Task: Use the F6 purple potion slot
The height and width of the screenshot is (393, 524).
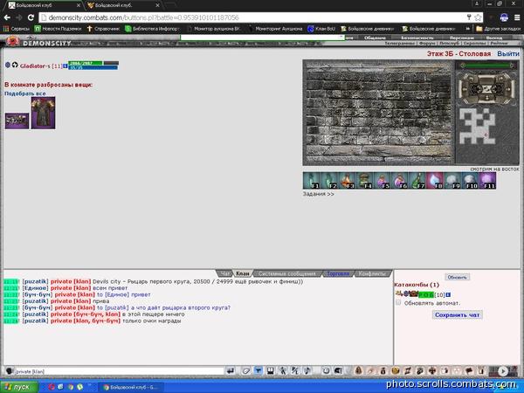Action: click(399, 181)
